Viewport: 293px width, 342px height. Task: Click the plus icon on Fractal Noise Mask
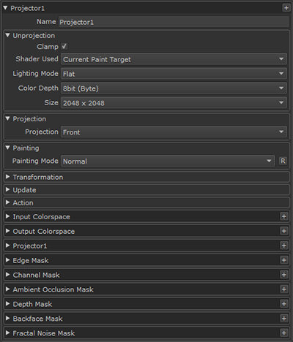point(283,332)
